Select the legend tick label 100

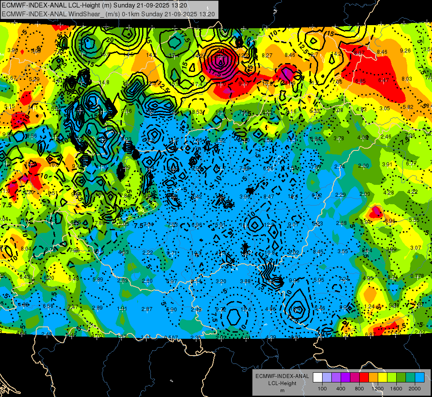coord(322,389)
